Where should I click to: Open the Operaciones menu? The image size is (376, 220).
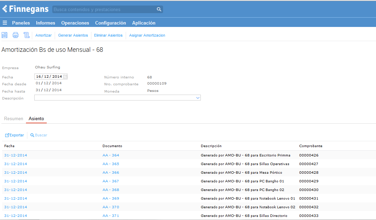(75, 23)
